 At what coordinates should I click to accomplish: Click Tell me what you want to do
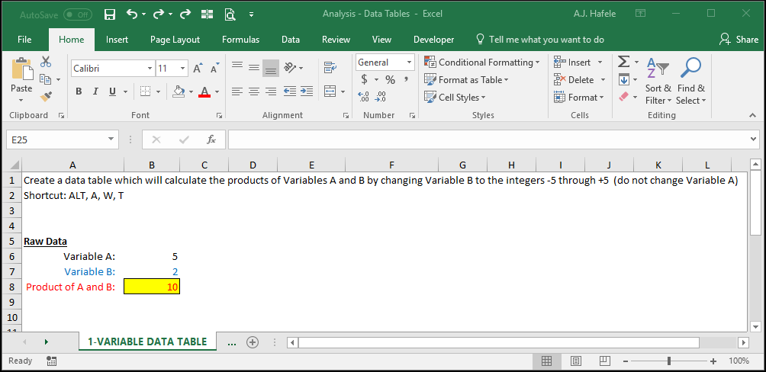tap(540, 40)
